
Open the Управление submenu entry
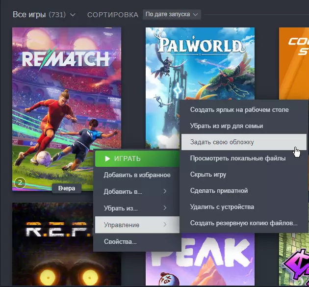coord(137,225)
